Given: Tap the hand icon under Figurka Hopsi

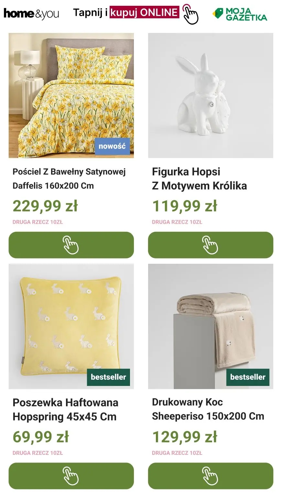Looking at the screenshot, I should coord(210,245).
